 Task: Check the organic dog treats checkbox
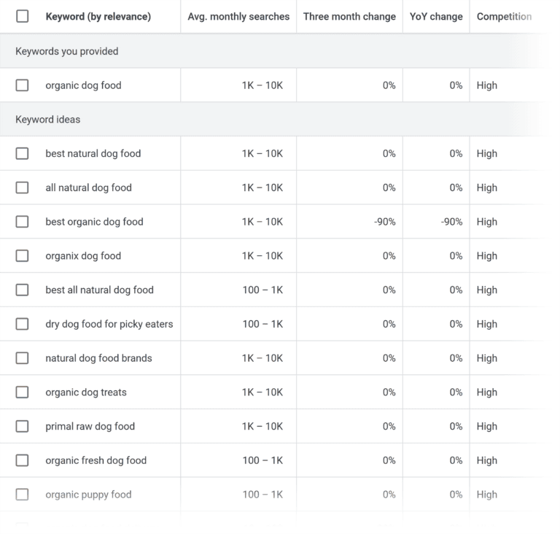coord(22,392)
